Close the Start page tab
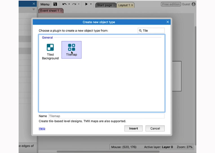Image resolution: width=215 pixels, height=153 pixels. (114, 5)
